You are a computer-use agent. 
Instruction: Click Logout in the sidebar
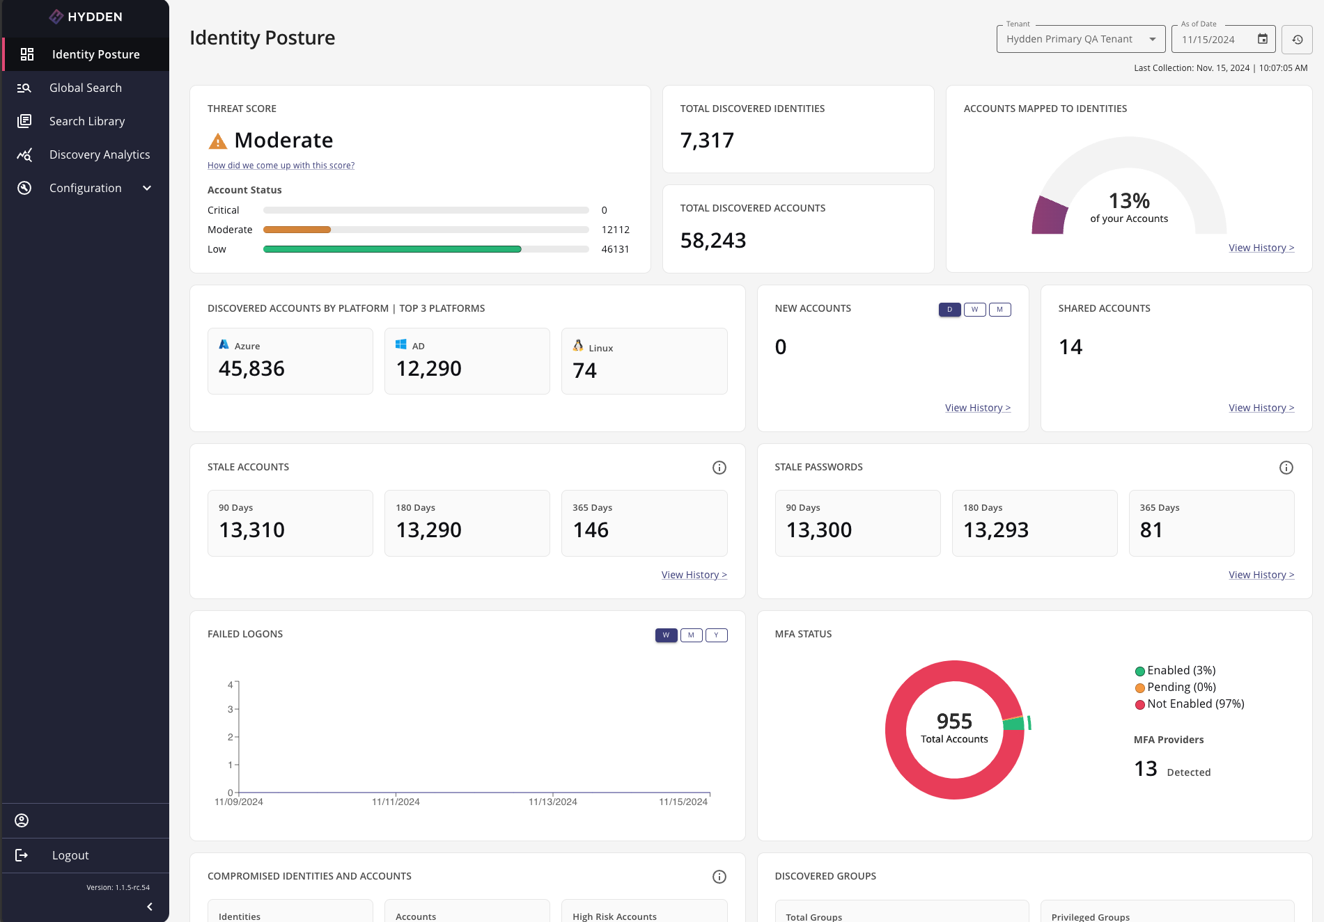click(x=86, y=855)
